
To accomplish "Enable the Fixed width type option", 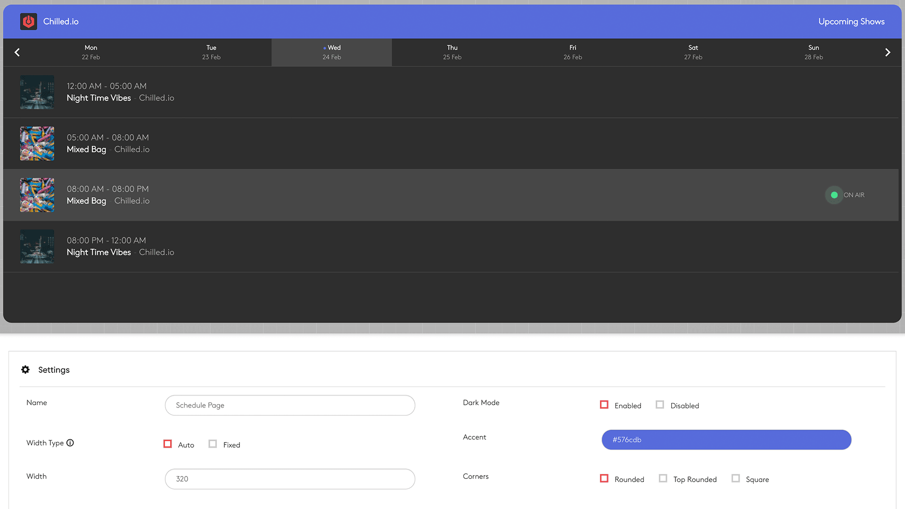I will 213,443.
